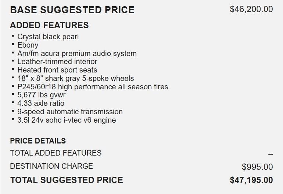Screen dimensions: 283x194
Task: Click the $46,200.00 base price amount
Action: point(251,10)
